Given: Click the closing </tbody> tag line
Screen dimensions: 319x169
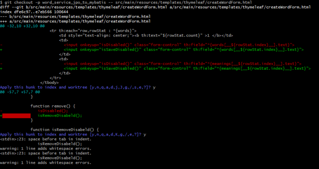Looking at the screenshot, I should coord(49,83).
